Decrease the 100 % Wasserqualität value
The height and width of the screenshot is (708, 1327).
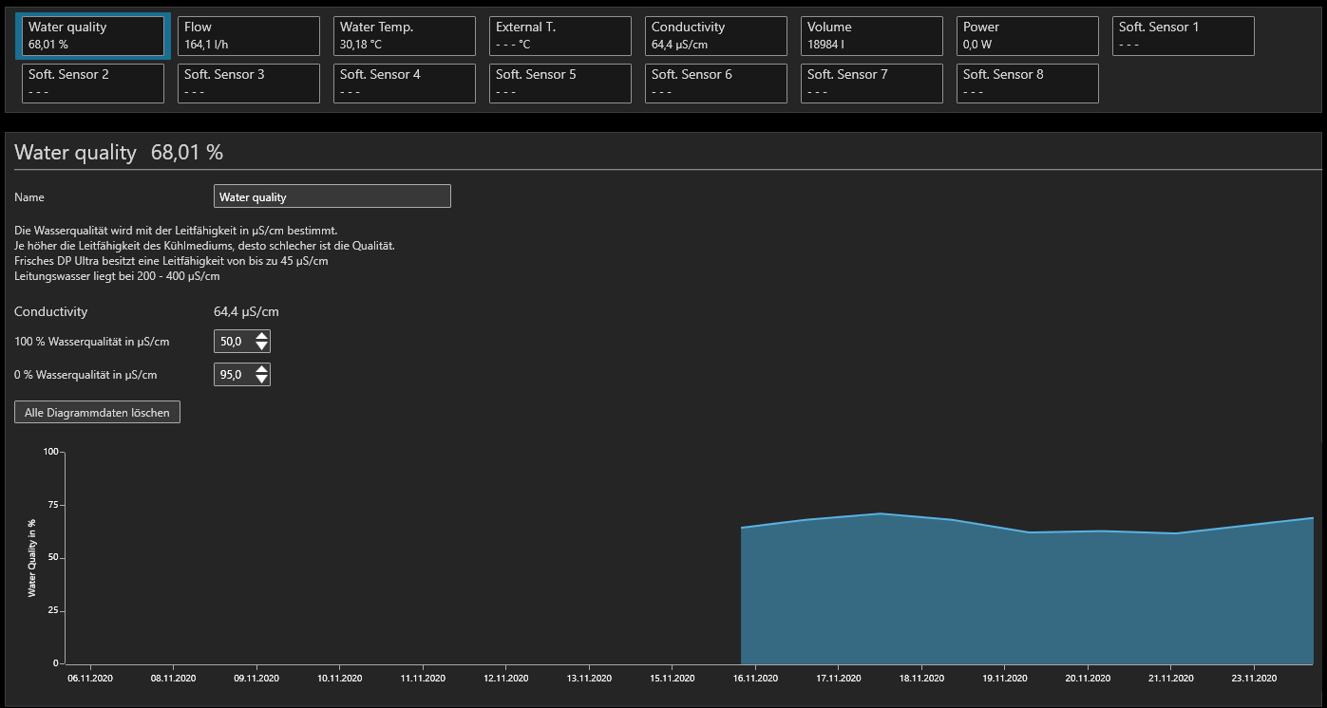click(262, 347)
